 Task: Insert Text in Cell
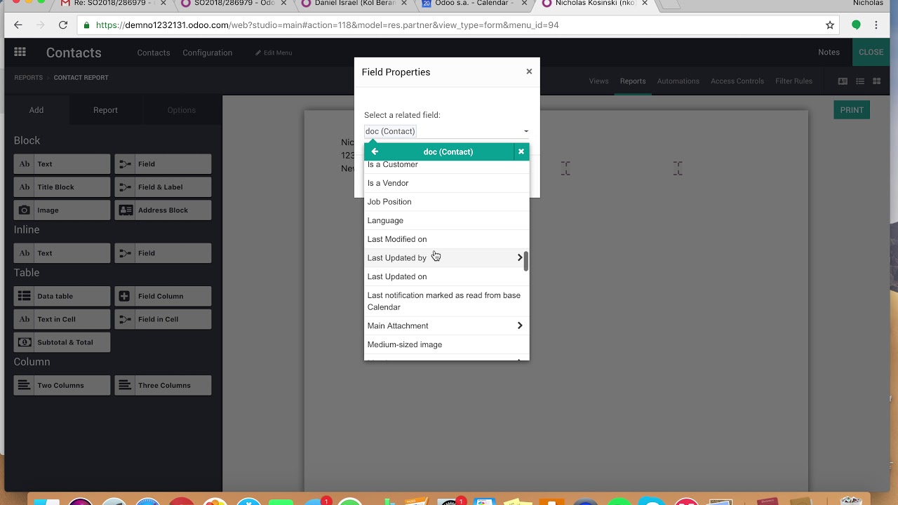[62, 319]
